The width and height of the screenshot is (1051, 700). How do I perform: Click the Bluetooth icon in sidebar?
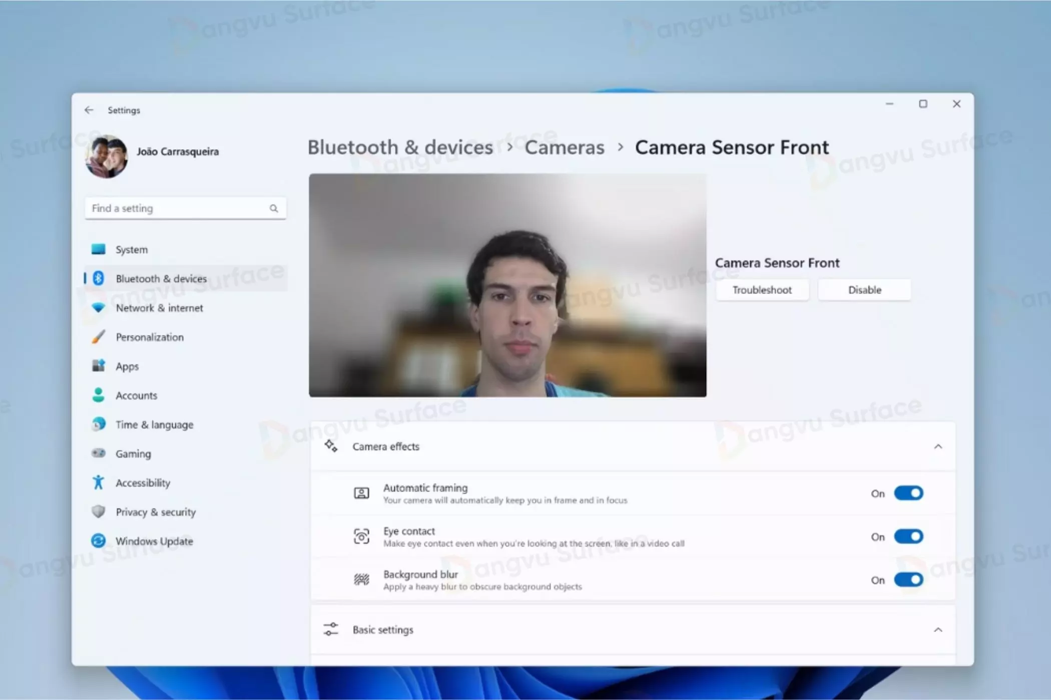pos(99,278)
